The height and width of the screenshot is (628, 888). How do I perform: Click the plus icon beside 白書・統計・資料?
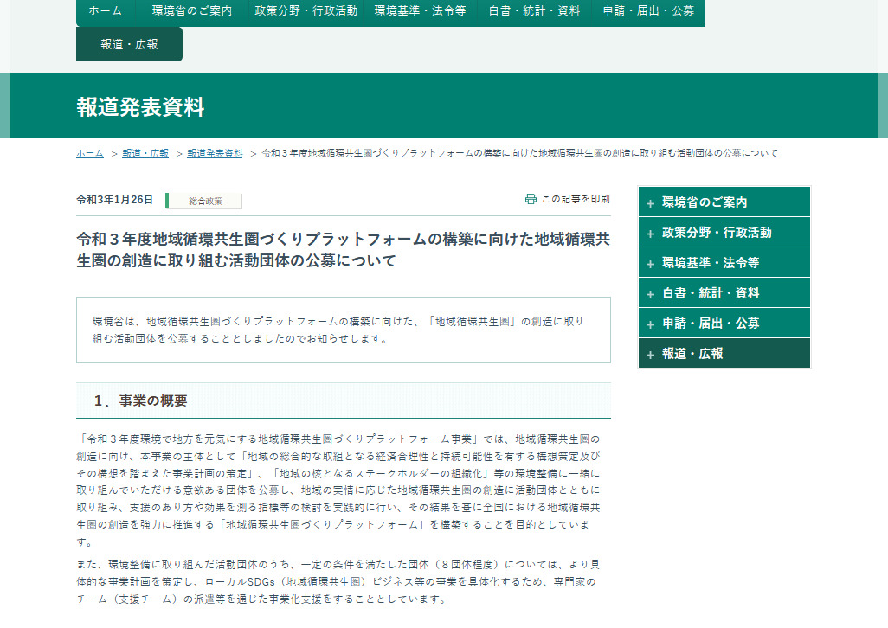(x=650, y=294)
